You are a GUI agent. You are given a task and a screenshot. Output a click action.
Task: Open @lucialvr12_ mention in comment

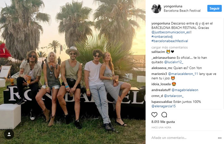pos(174,62)
